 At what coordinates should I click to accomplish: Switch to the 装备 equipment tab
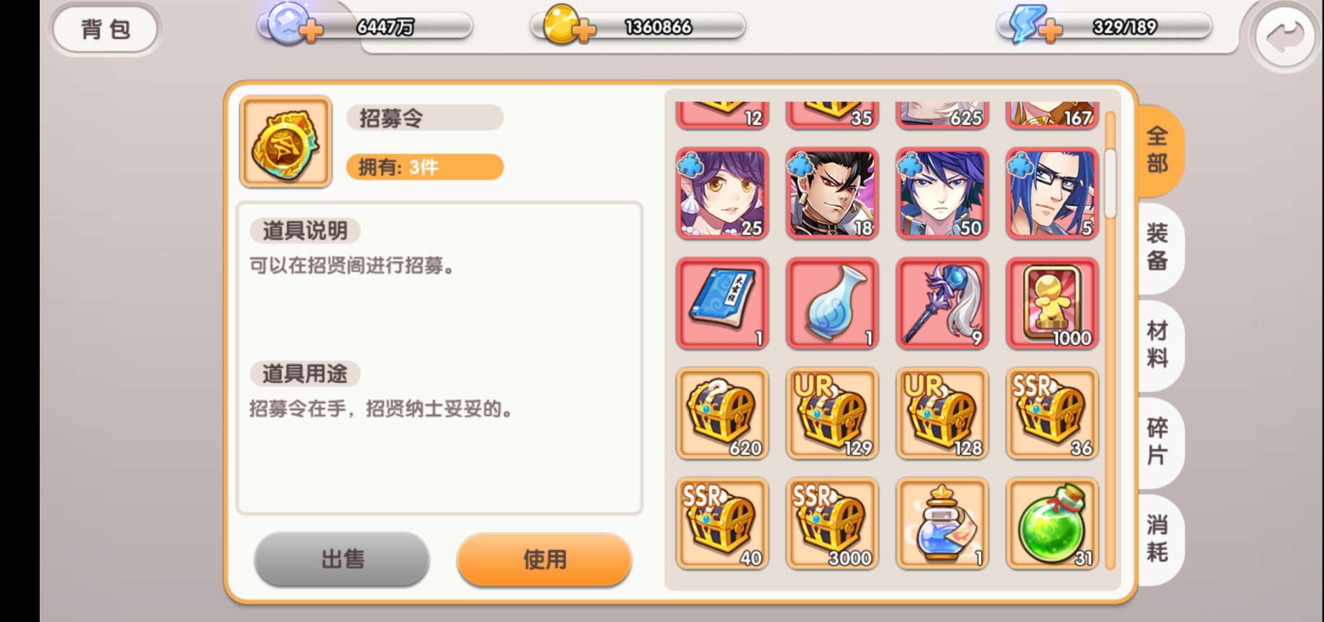pos(1158,247)
